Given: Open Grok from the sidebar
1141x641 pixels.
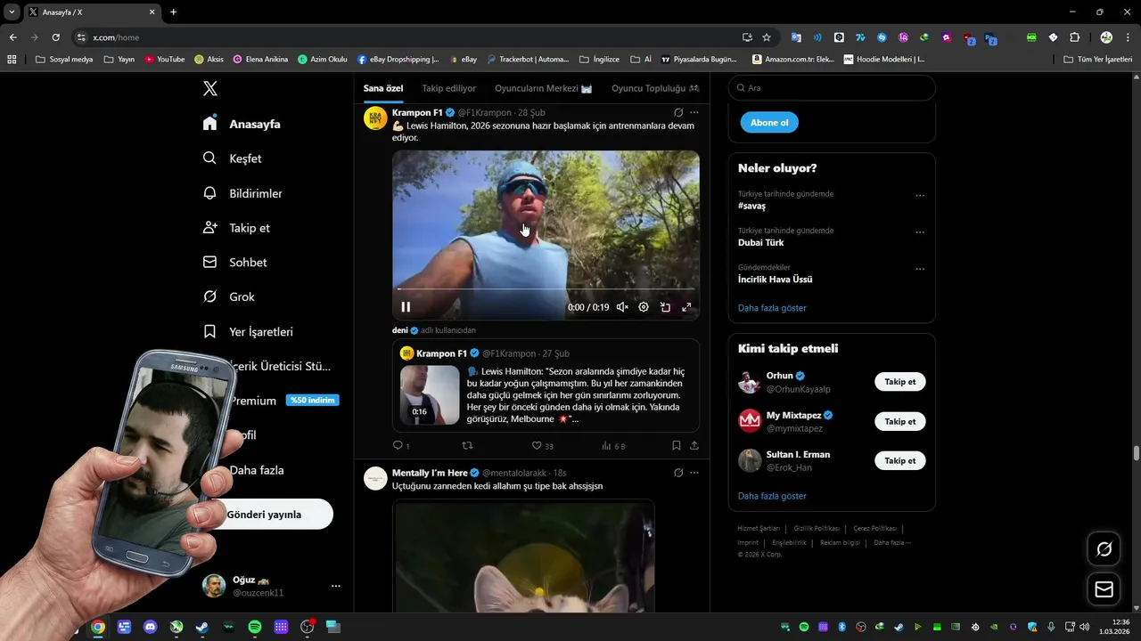Looking at the screenshot, I should coord(228,296).
